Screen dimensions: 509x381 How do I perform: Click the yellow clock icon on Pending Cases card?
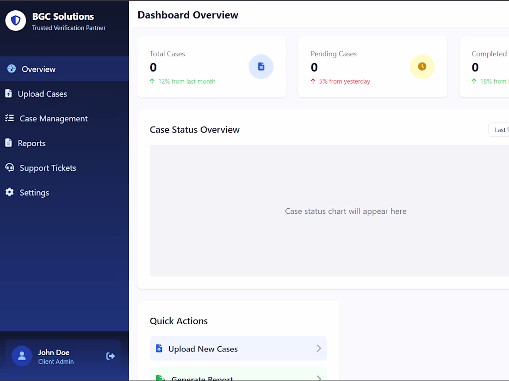click(422, 66)
